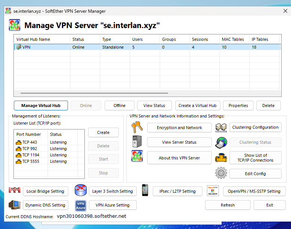Viewport: 291px width, 229px height.
Task: Click the Dynamic DNS computer monitor icon
Action: tap(15, 205)
